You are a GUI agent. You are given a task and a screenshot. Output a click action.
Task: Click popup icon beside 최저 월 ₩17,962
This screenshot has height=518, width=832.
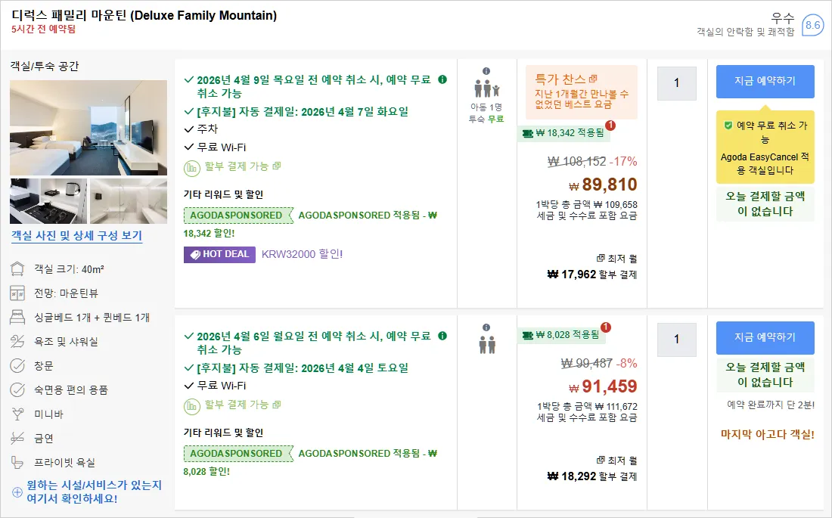pos(601,258)
